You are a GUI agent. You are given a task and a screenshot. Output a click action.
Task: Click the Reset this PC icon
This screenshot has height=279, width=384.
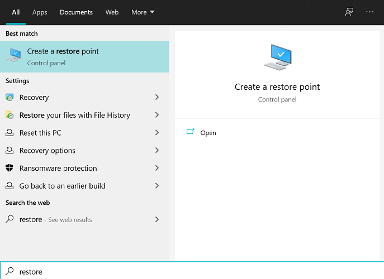click(10, 133)
